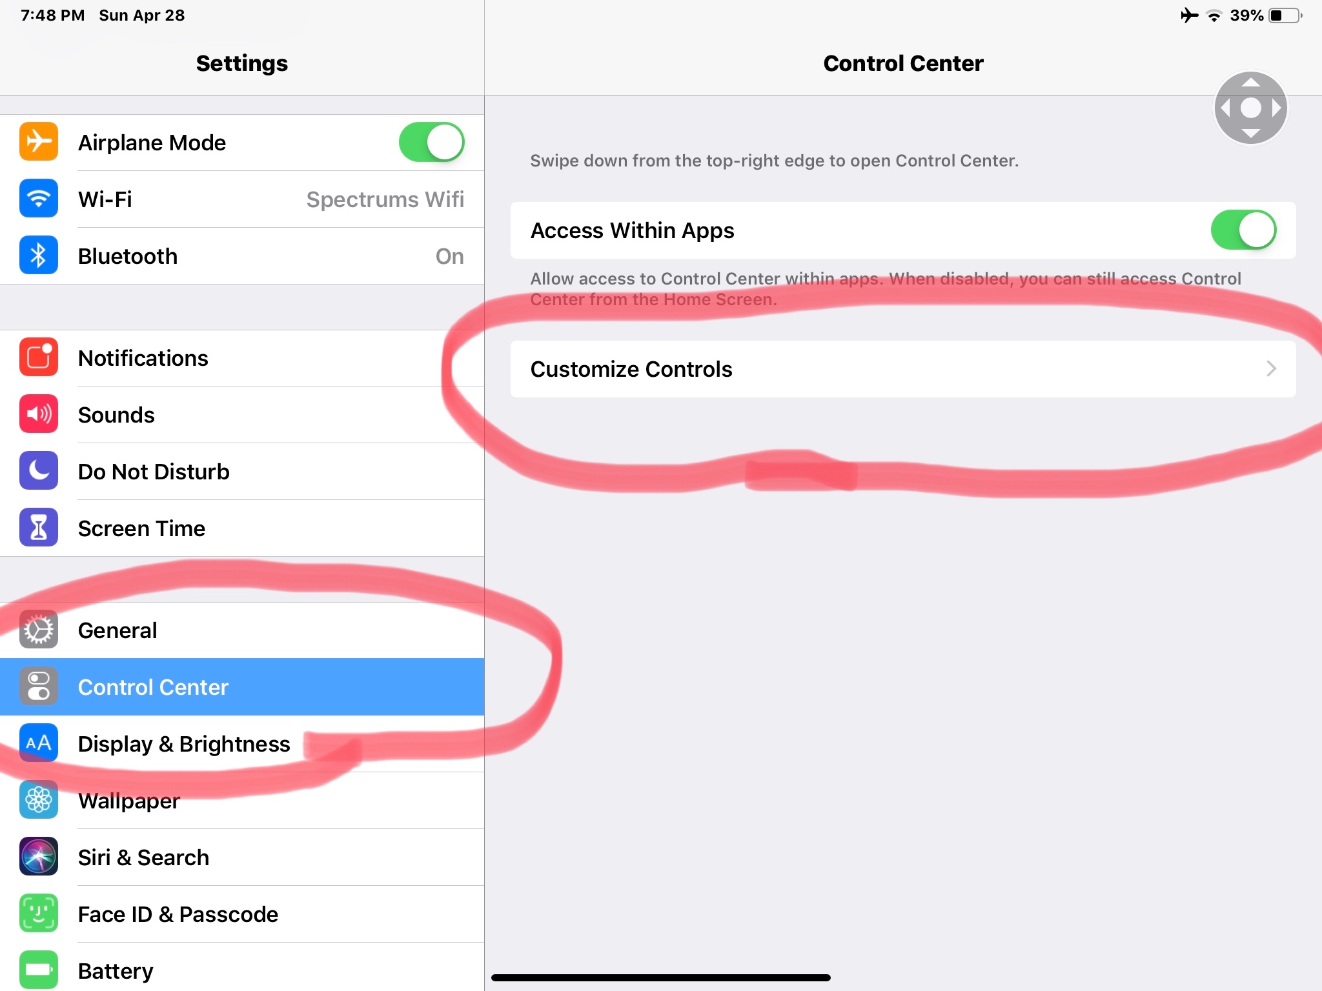The image size is (1322, 991).
Task: Open Bluetooth On status setting
Action: [449, 256]
